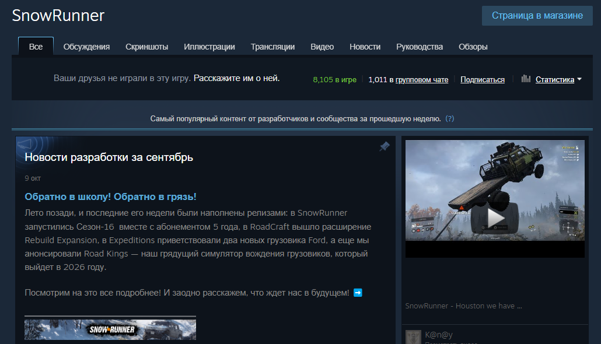Click the statistics bar chart icon

pos(526,79)
